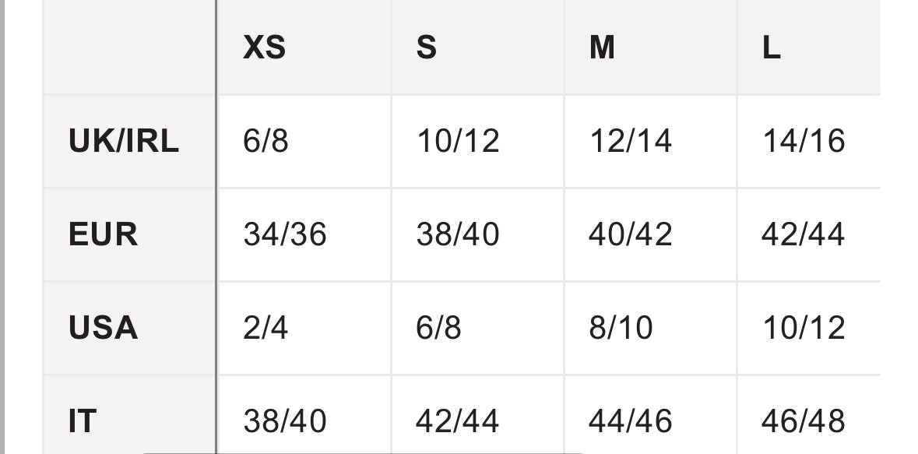Click the L size column header

[809, 47]
